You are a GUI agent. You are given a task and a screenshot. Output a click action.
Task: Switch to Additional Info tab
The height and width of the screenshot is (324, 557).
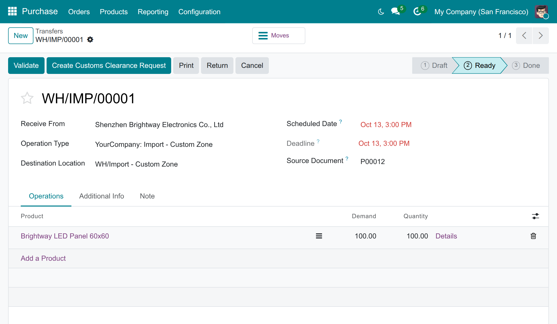click(102, 196)
